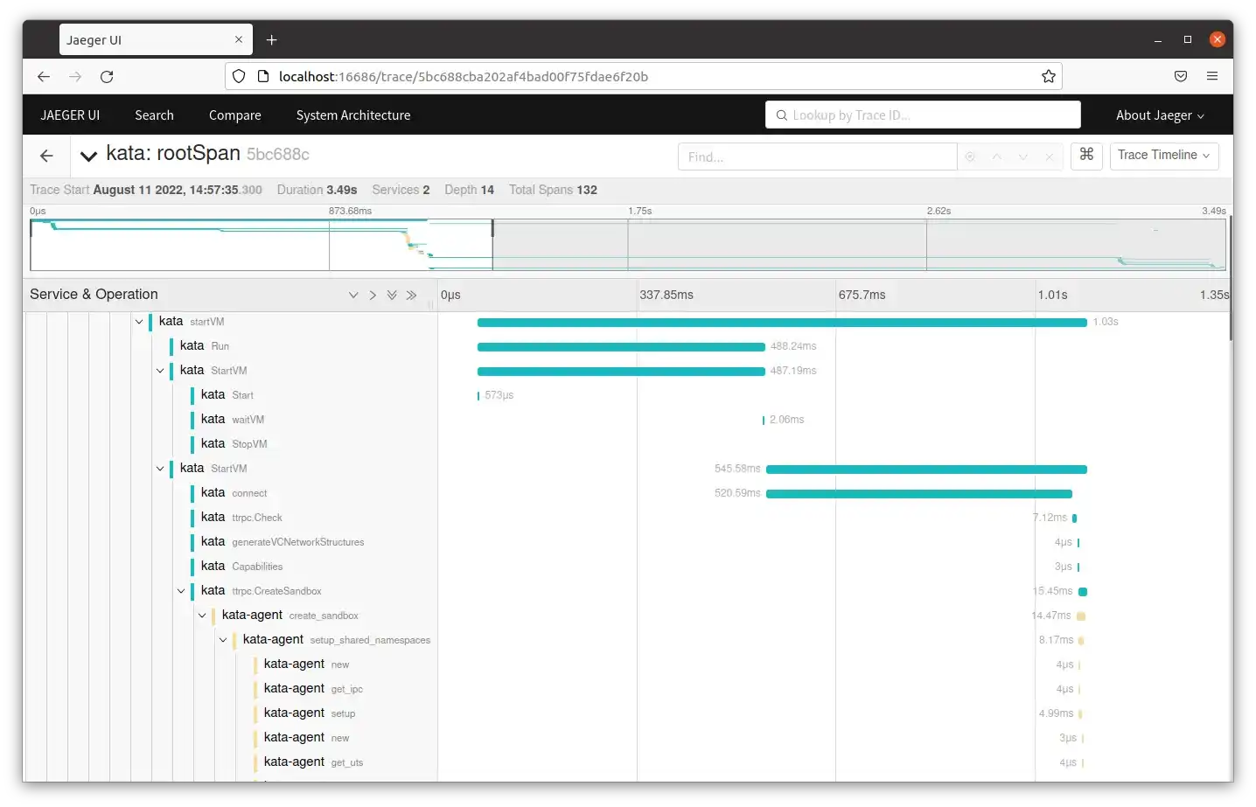This screenshot has width=1256, height=807.
Task: Collapse the kata startVM span row
Action: click(139, 322)
